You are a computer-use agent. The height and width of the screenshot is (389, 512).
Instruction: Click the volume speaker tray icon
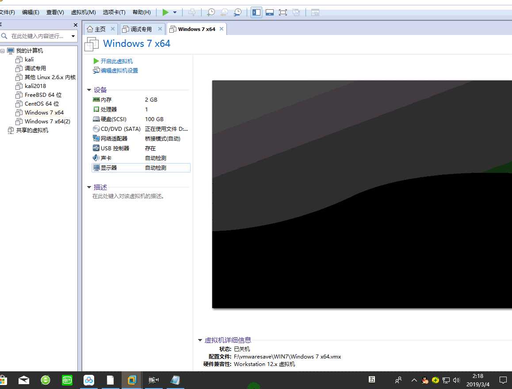456,380
